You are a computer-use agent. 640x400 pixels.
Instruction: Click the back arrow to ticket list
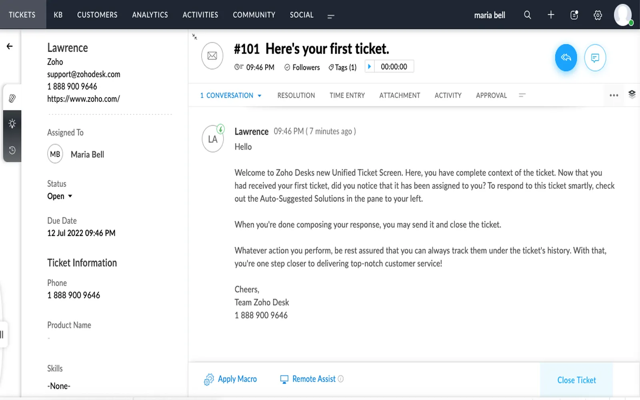click(10, 46)
